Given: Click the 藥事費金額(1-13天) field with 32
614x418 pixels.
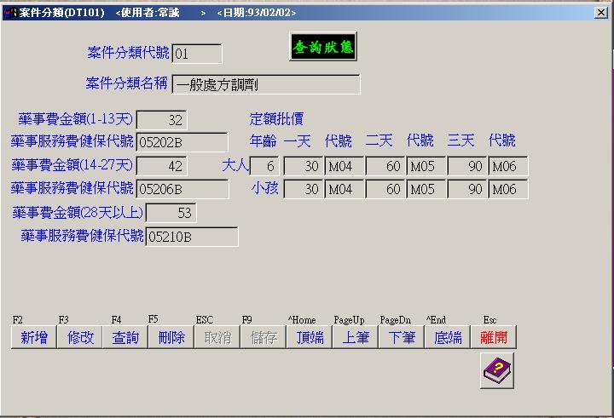Looking at the screenshot, I should [x=161, y=120].
